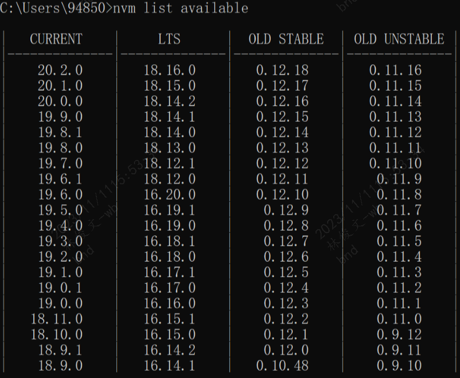Select version 20.1.0 in the CURRENT column
The height and width of the screenshot is (378, 460).
point(60,86)
